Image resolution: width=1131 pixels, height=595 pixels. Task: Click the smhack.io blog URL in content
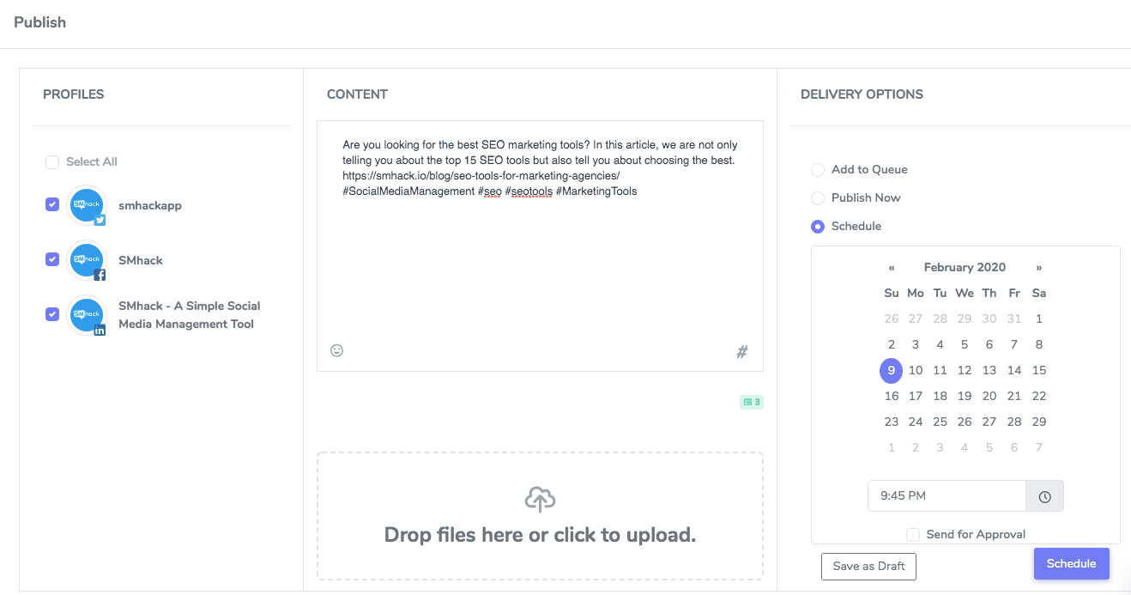tap(481, 176)
